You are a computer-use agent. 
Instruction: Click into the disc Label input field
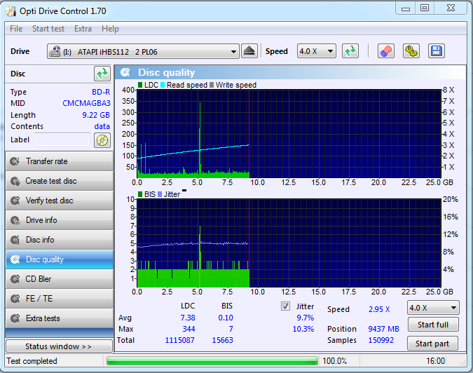point(62,140)
